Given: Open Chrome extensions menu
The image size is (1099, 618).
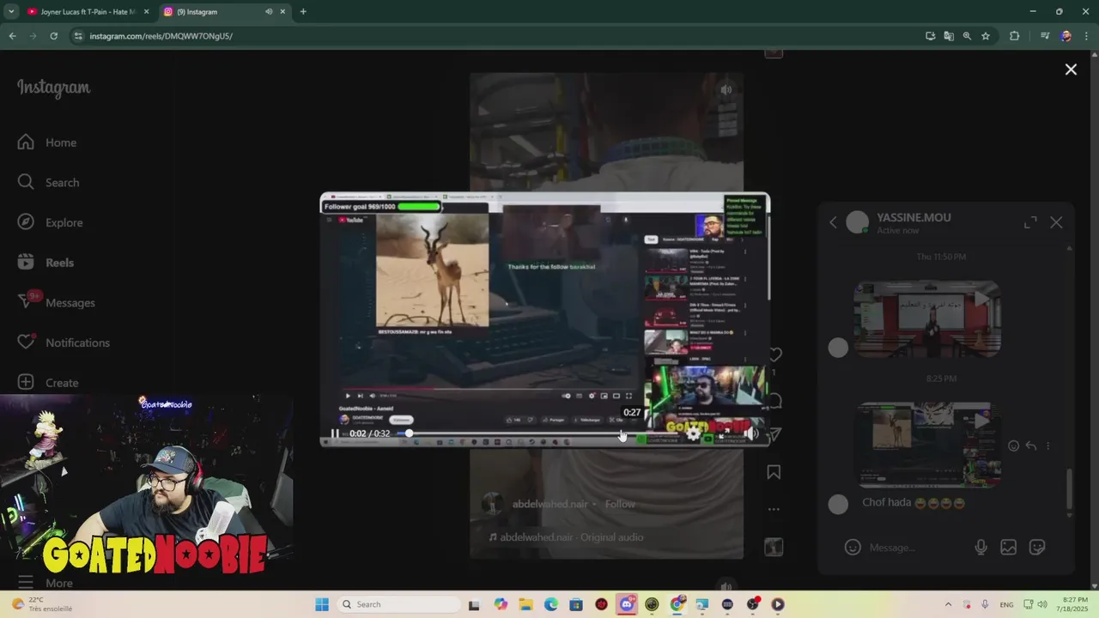Looking at the screenshot, I should pyautogui.click(x=1014, y=36).
